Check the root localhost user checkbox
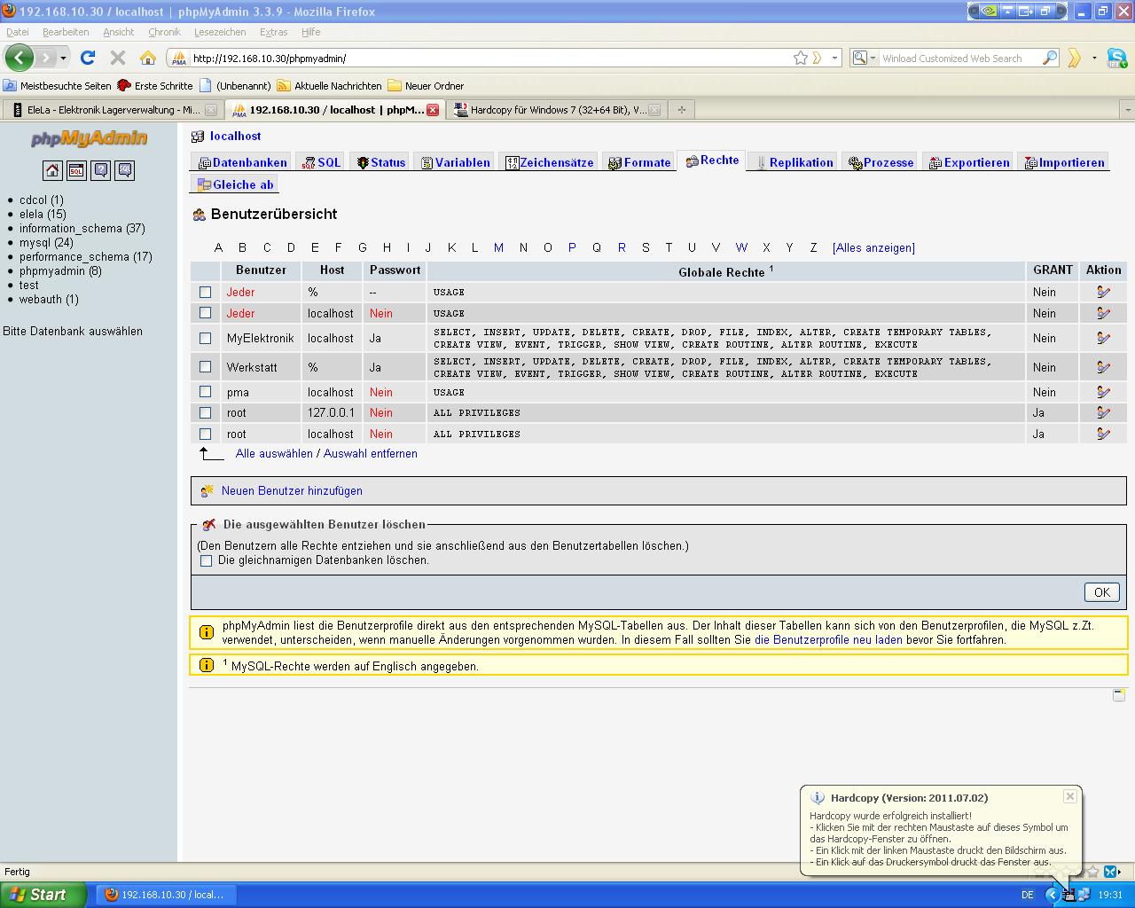This screenshot has height=908, width=1135. [x=206, y=434]
